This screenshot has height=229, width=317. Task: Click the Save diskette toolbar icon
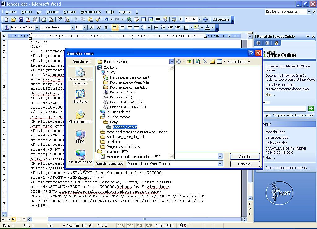point(21,19)
